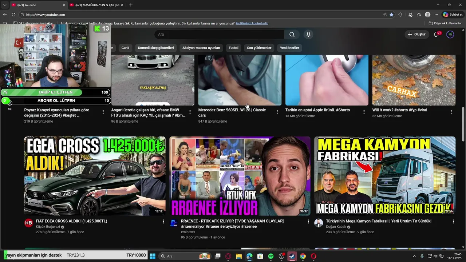Image resolution: width=466 pixels, height=262 pixels.
Task: Open browser extensions puzzle icon
Action: tap(400, 15)
